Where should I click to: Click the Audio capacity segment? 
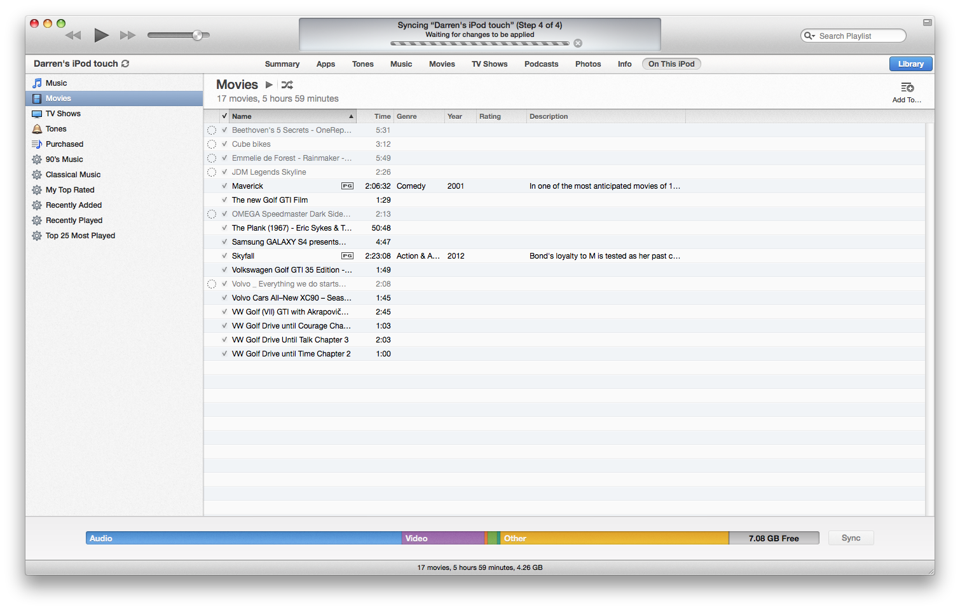tap(243, 538)
